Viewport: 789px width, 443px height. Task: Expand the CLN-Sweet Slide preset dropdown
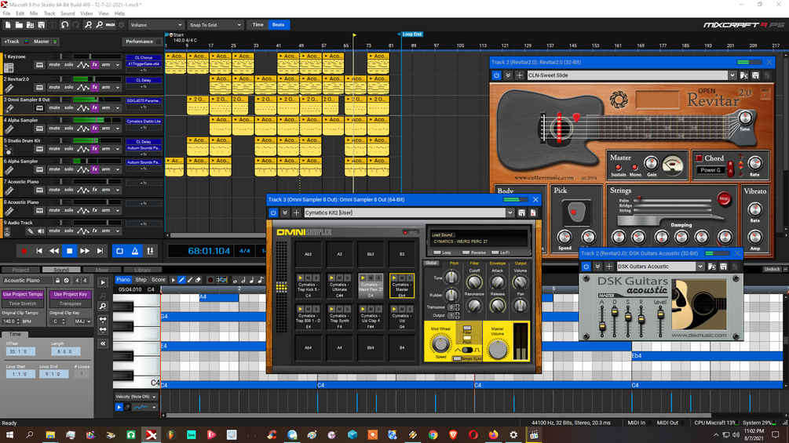732,75
